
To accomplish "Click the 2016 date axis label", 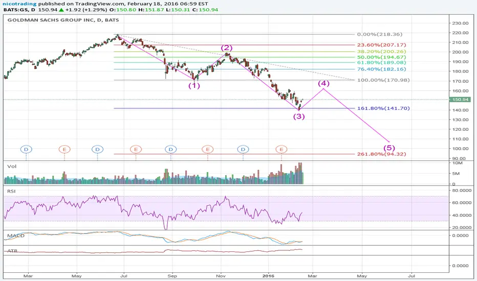I will (x=268, y=276).
